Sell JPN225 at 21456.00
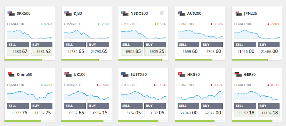 pos(245,49)
